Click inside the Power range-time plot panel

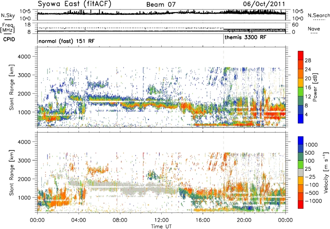click(161, 87)
